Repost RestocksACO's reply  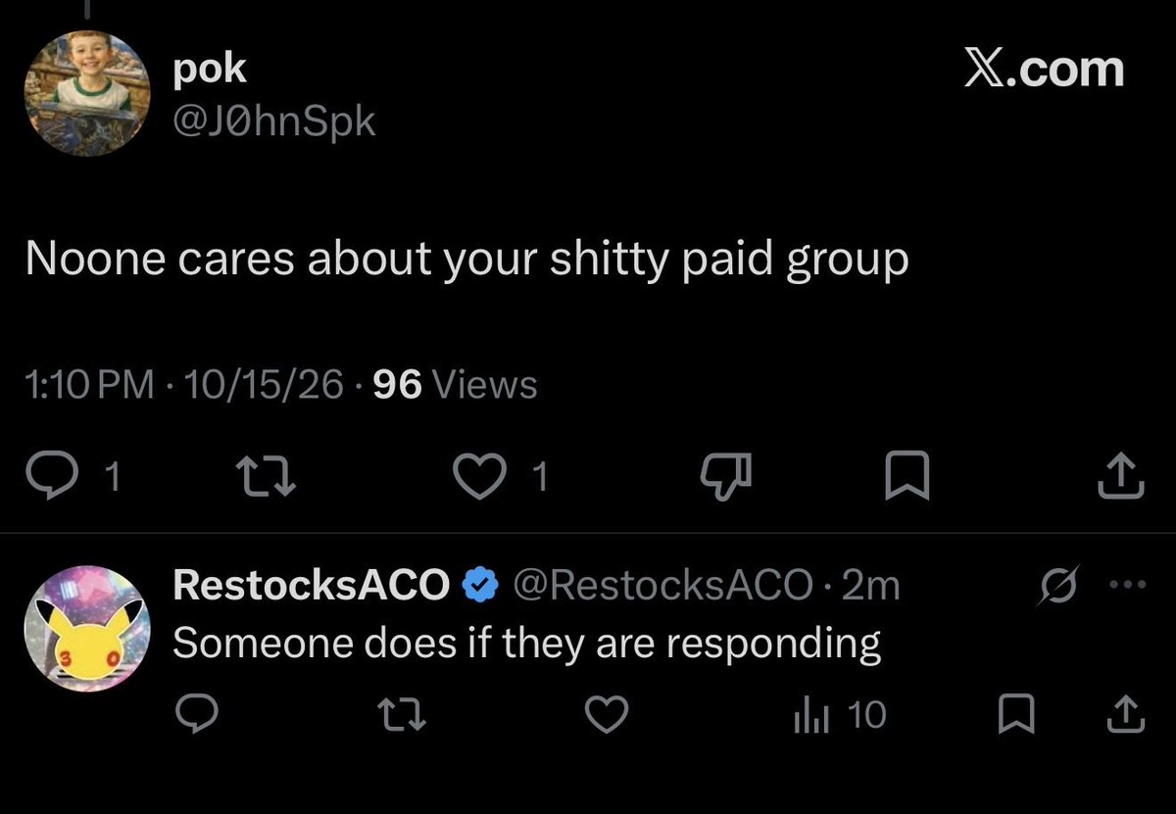[x=403, y=716]
